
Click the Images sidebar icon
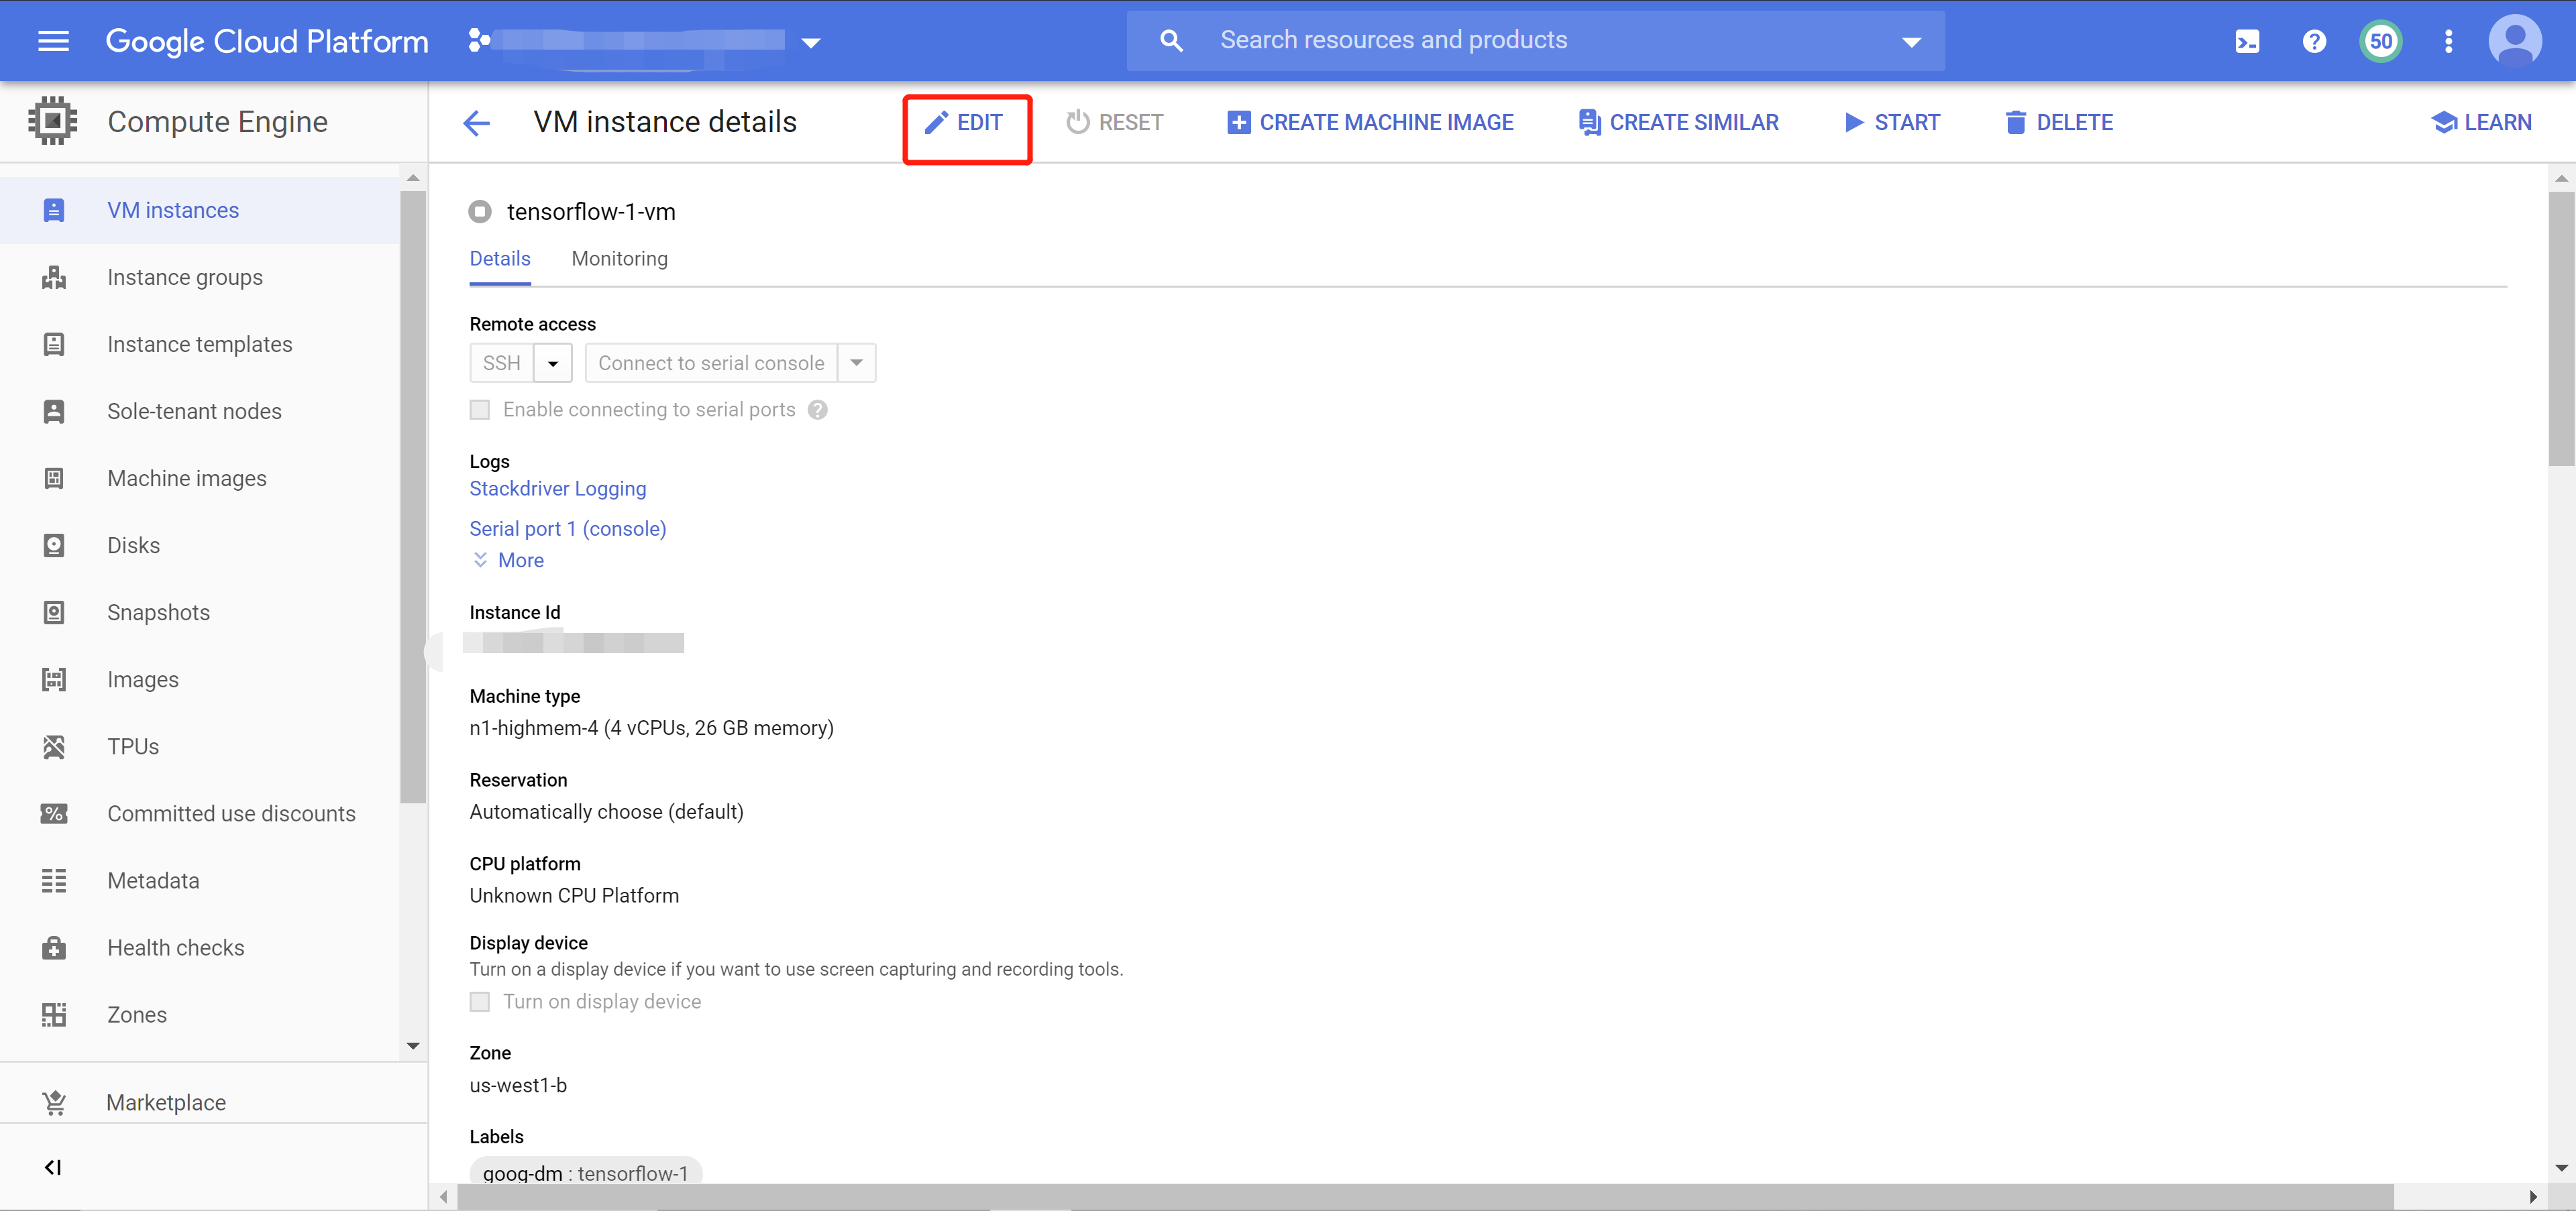[x=54, y=679]
